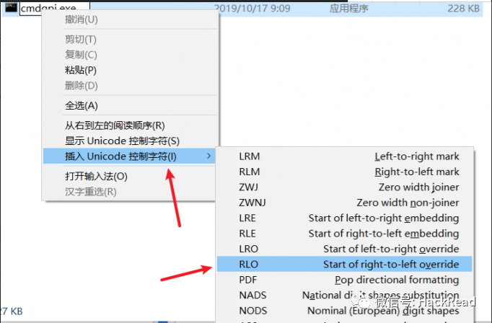Click 打开输入法(O) menu entry
This screenshot has height=323, width=492.
130,176
